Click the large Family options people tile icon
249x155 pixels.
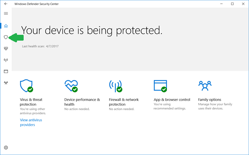[205, 86]
